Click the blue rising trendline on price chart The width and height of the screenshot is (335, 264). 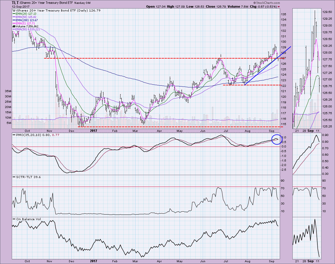(264, 65)
